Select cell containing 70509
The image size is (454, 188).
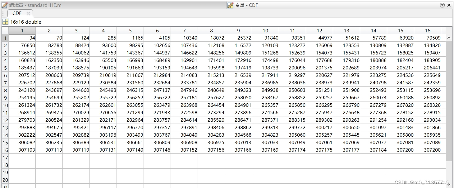(x=428, y=38)
